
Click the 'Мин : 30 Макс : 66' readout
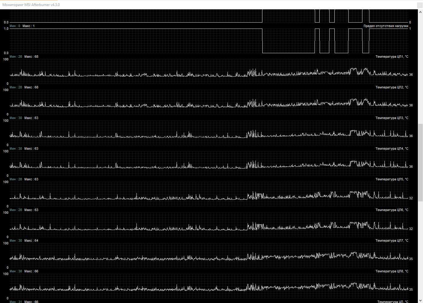24,271
